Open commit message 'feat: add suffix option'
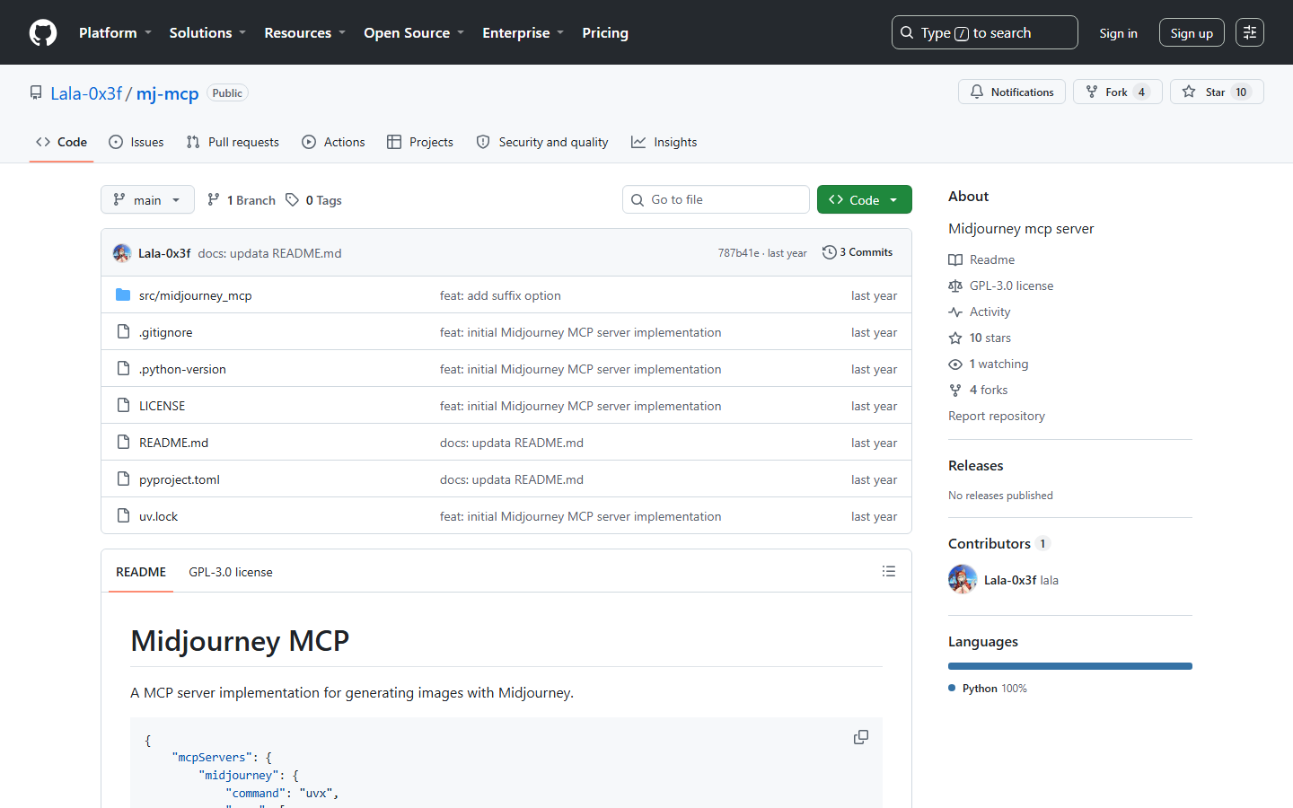1293x808 pixels. (500, 295)
